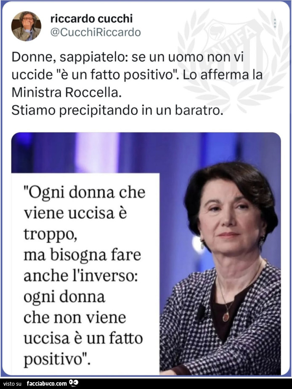This screenshot has height=389, width=292.
Task: Click the white quote box starting 'Ogni donna che'
Action: 85,274
